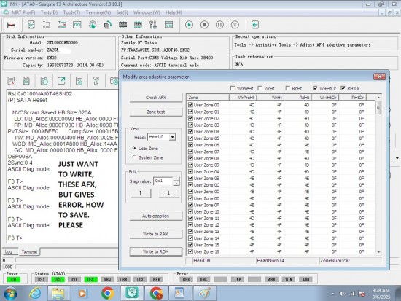This screenshot has height=301, width=401.
Task: Click the zone table scroll-down arrow
Action: 378,252
